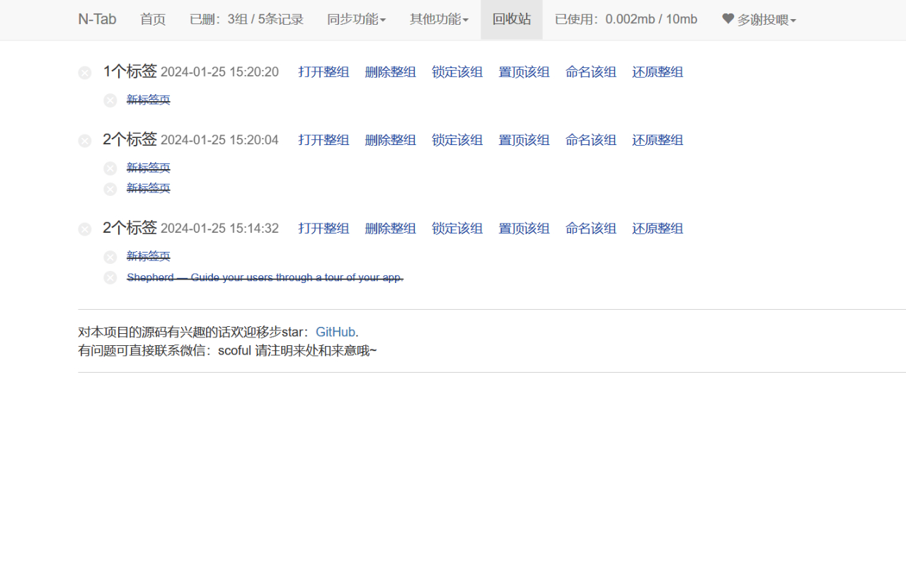The height and width of the screenshot is (566, 906).
Task: Click the N-Tab brand name
Action: tap(97, 19)
